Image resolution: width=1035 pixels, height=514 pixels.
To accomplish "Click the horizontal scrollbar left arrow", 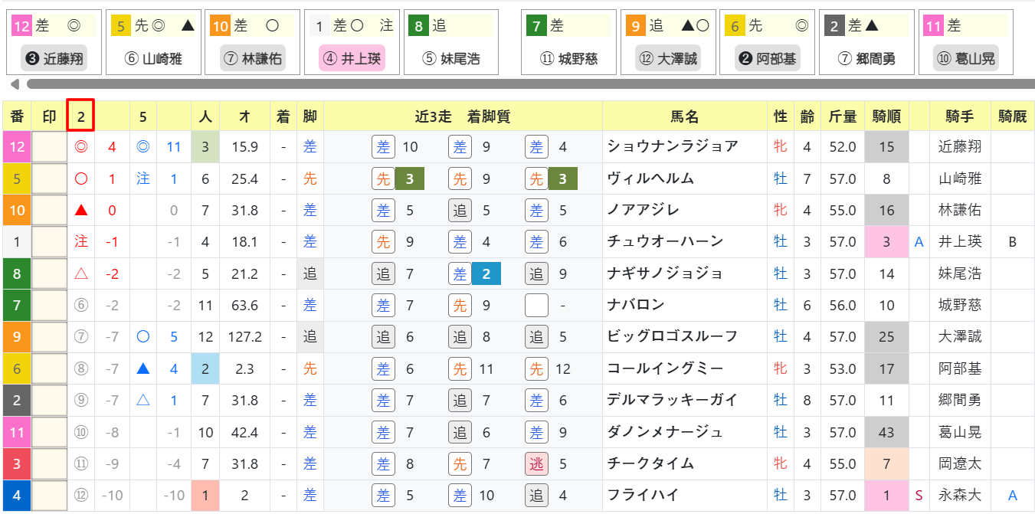I will pyautogui.click(x=15, y=83).
